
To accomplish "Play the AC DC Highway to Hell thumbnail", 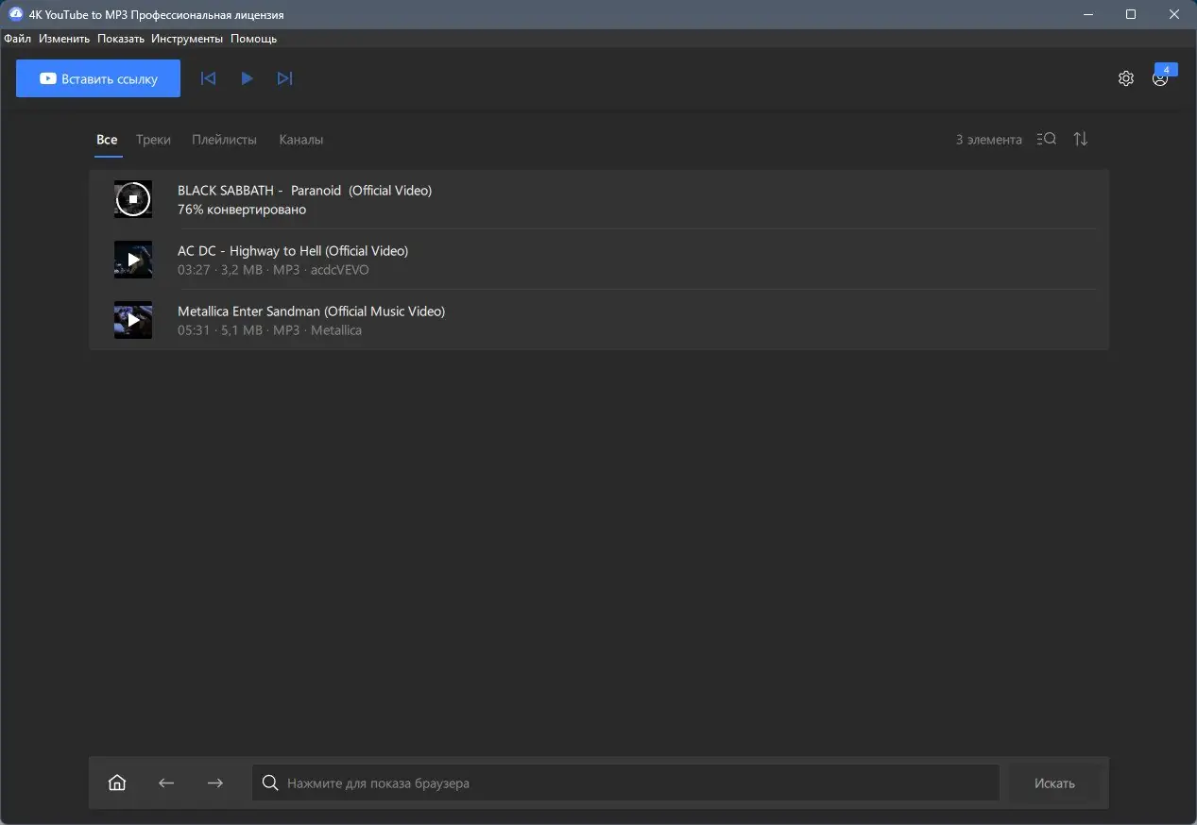I will click(x=133, y=260).
